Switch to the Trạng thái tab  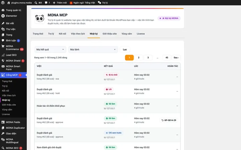pos(38,34)
